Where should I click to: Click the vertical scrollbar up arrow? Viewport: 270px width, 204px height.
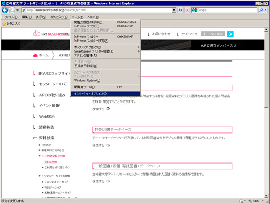coord(266,30)
